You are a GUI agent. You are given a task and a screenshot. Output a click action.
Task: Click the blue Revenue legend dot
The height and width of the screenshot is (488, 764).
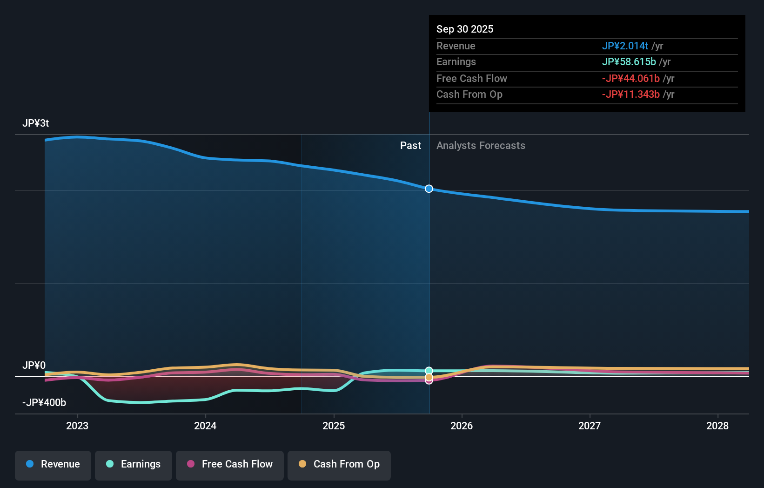30,464
